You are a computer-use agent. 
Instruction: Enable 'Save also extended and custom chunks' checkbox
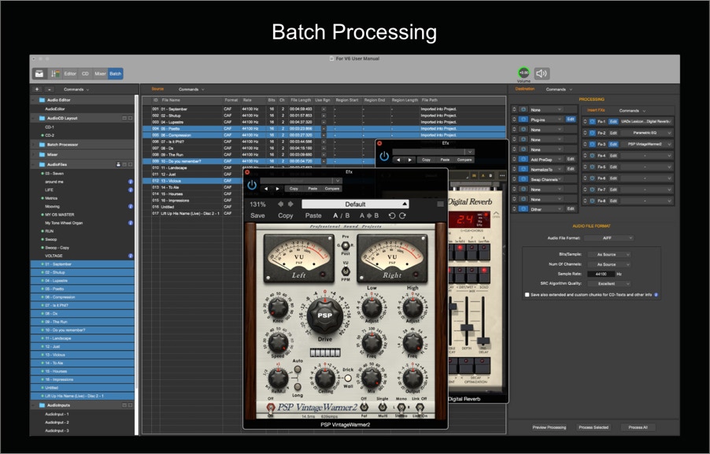point(527,294)
